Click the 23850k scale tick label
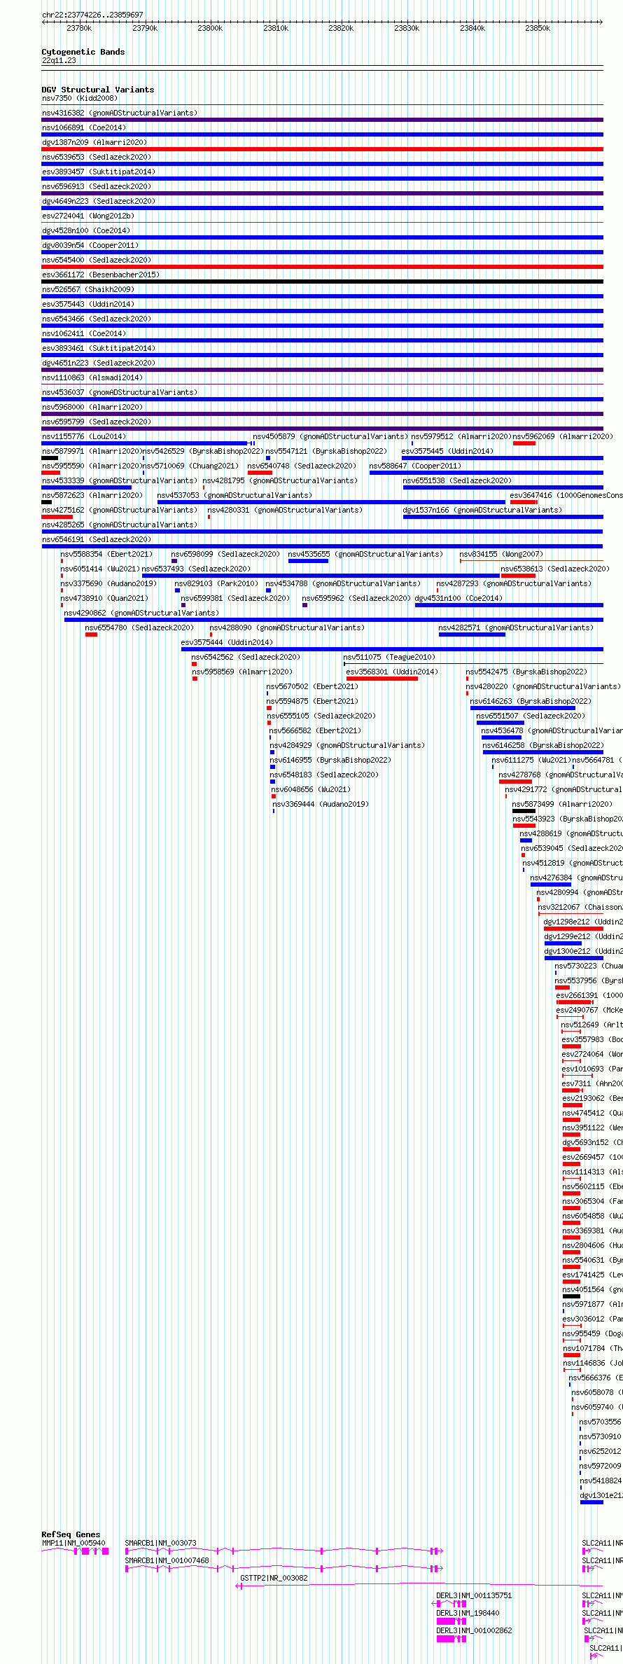Image resolution: width=623 pixels, height=1664 pixels. (x=538, y=28)
